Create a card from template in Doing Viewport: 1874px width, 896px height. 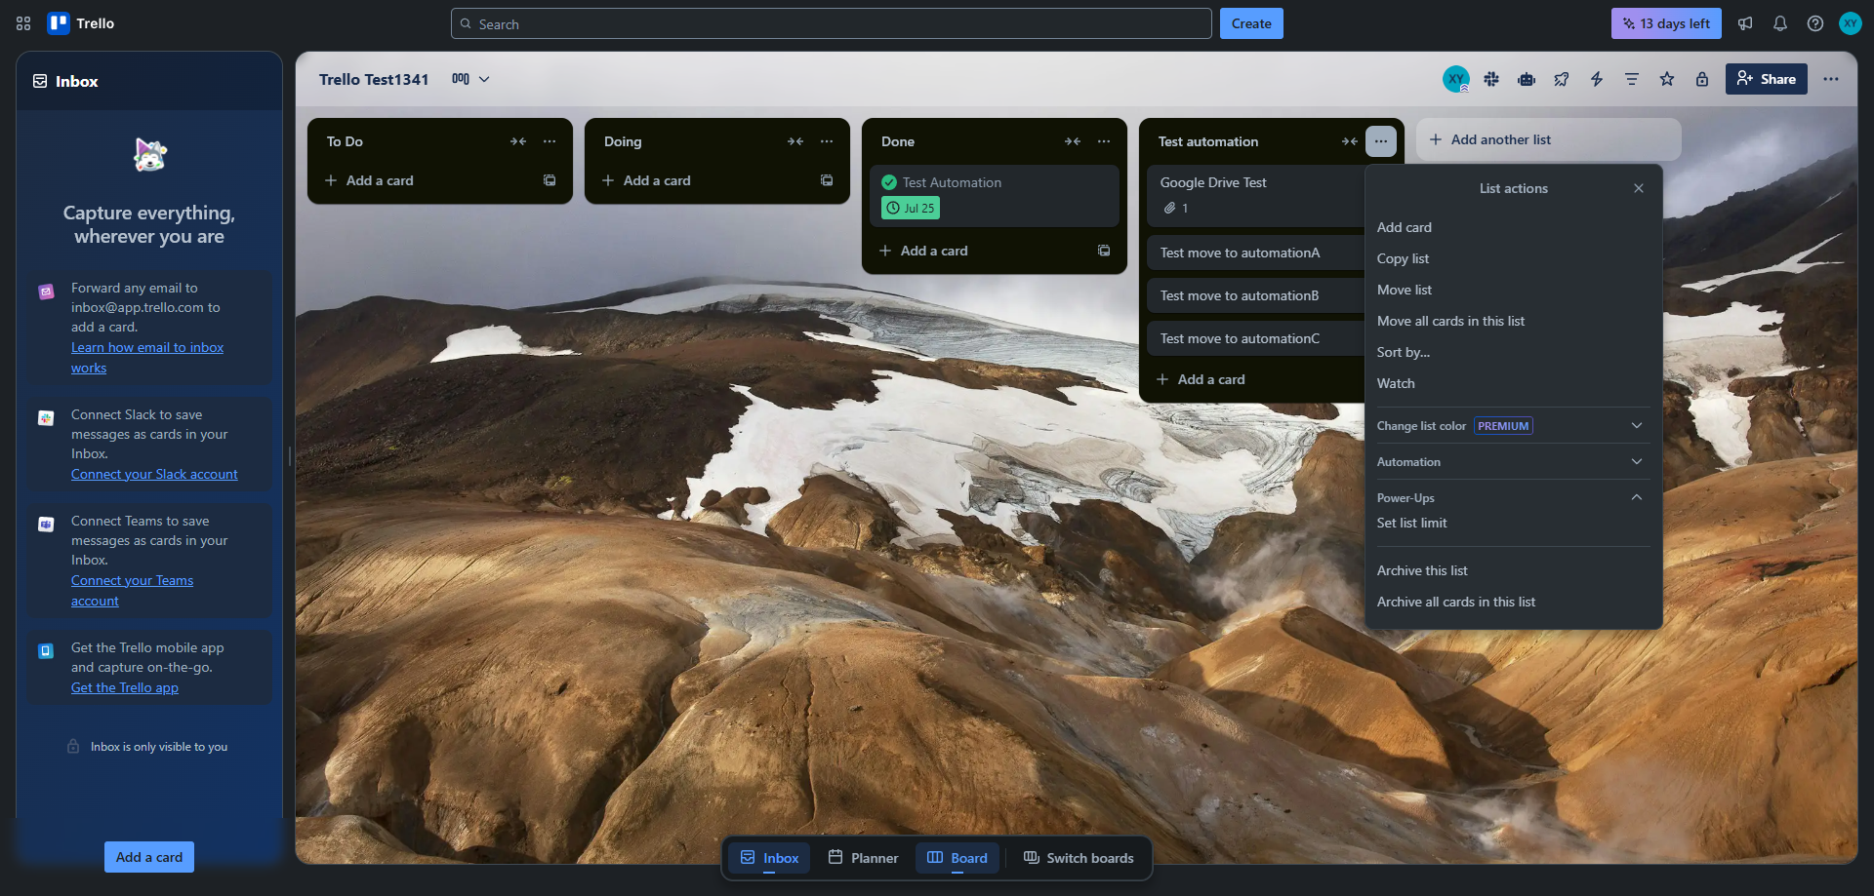pos(827,180)
